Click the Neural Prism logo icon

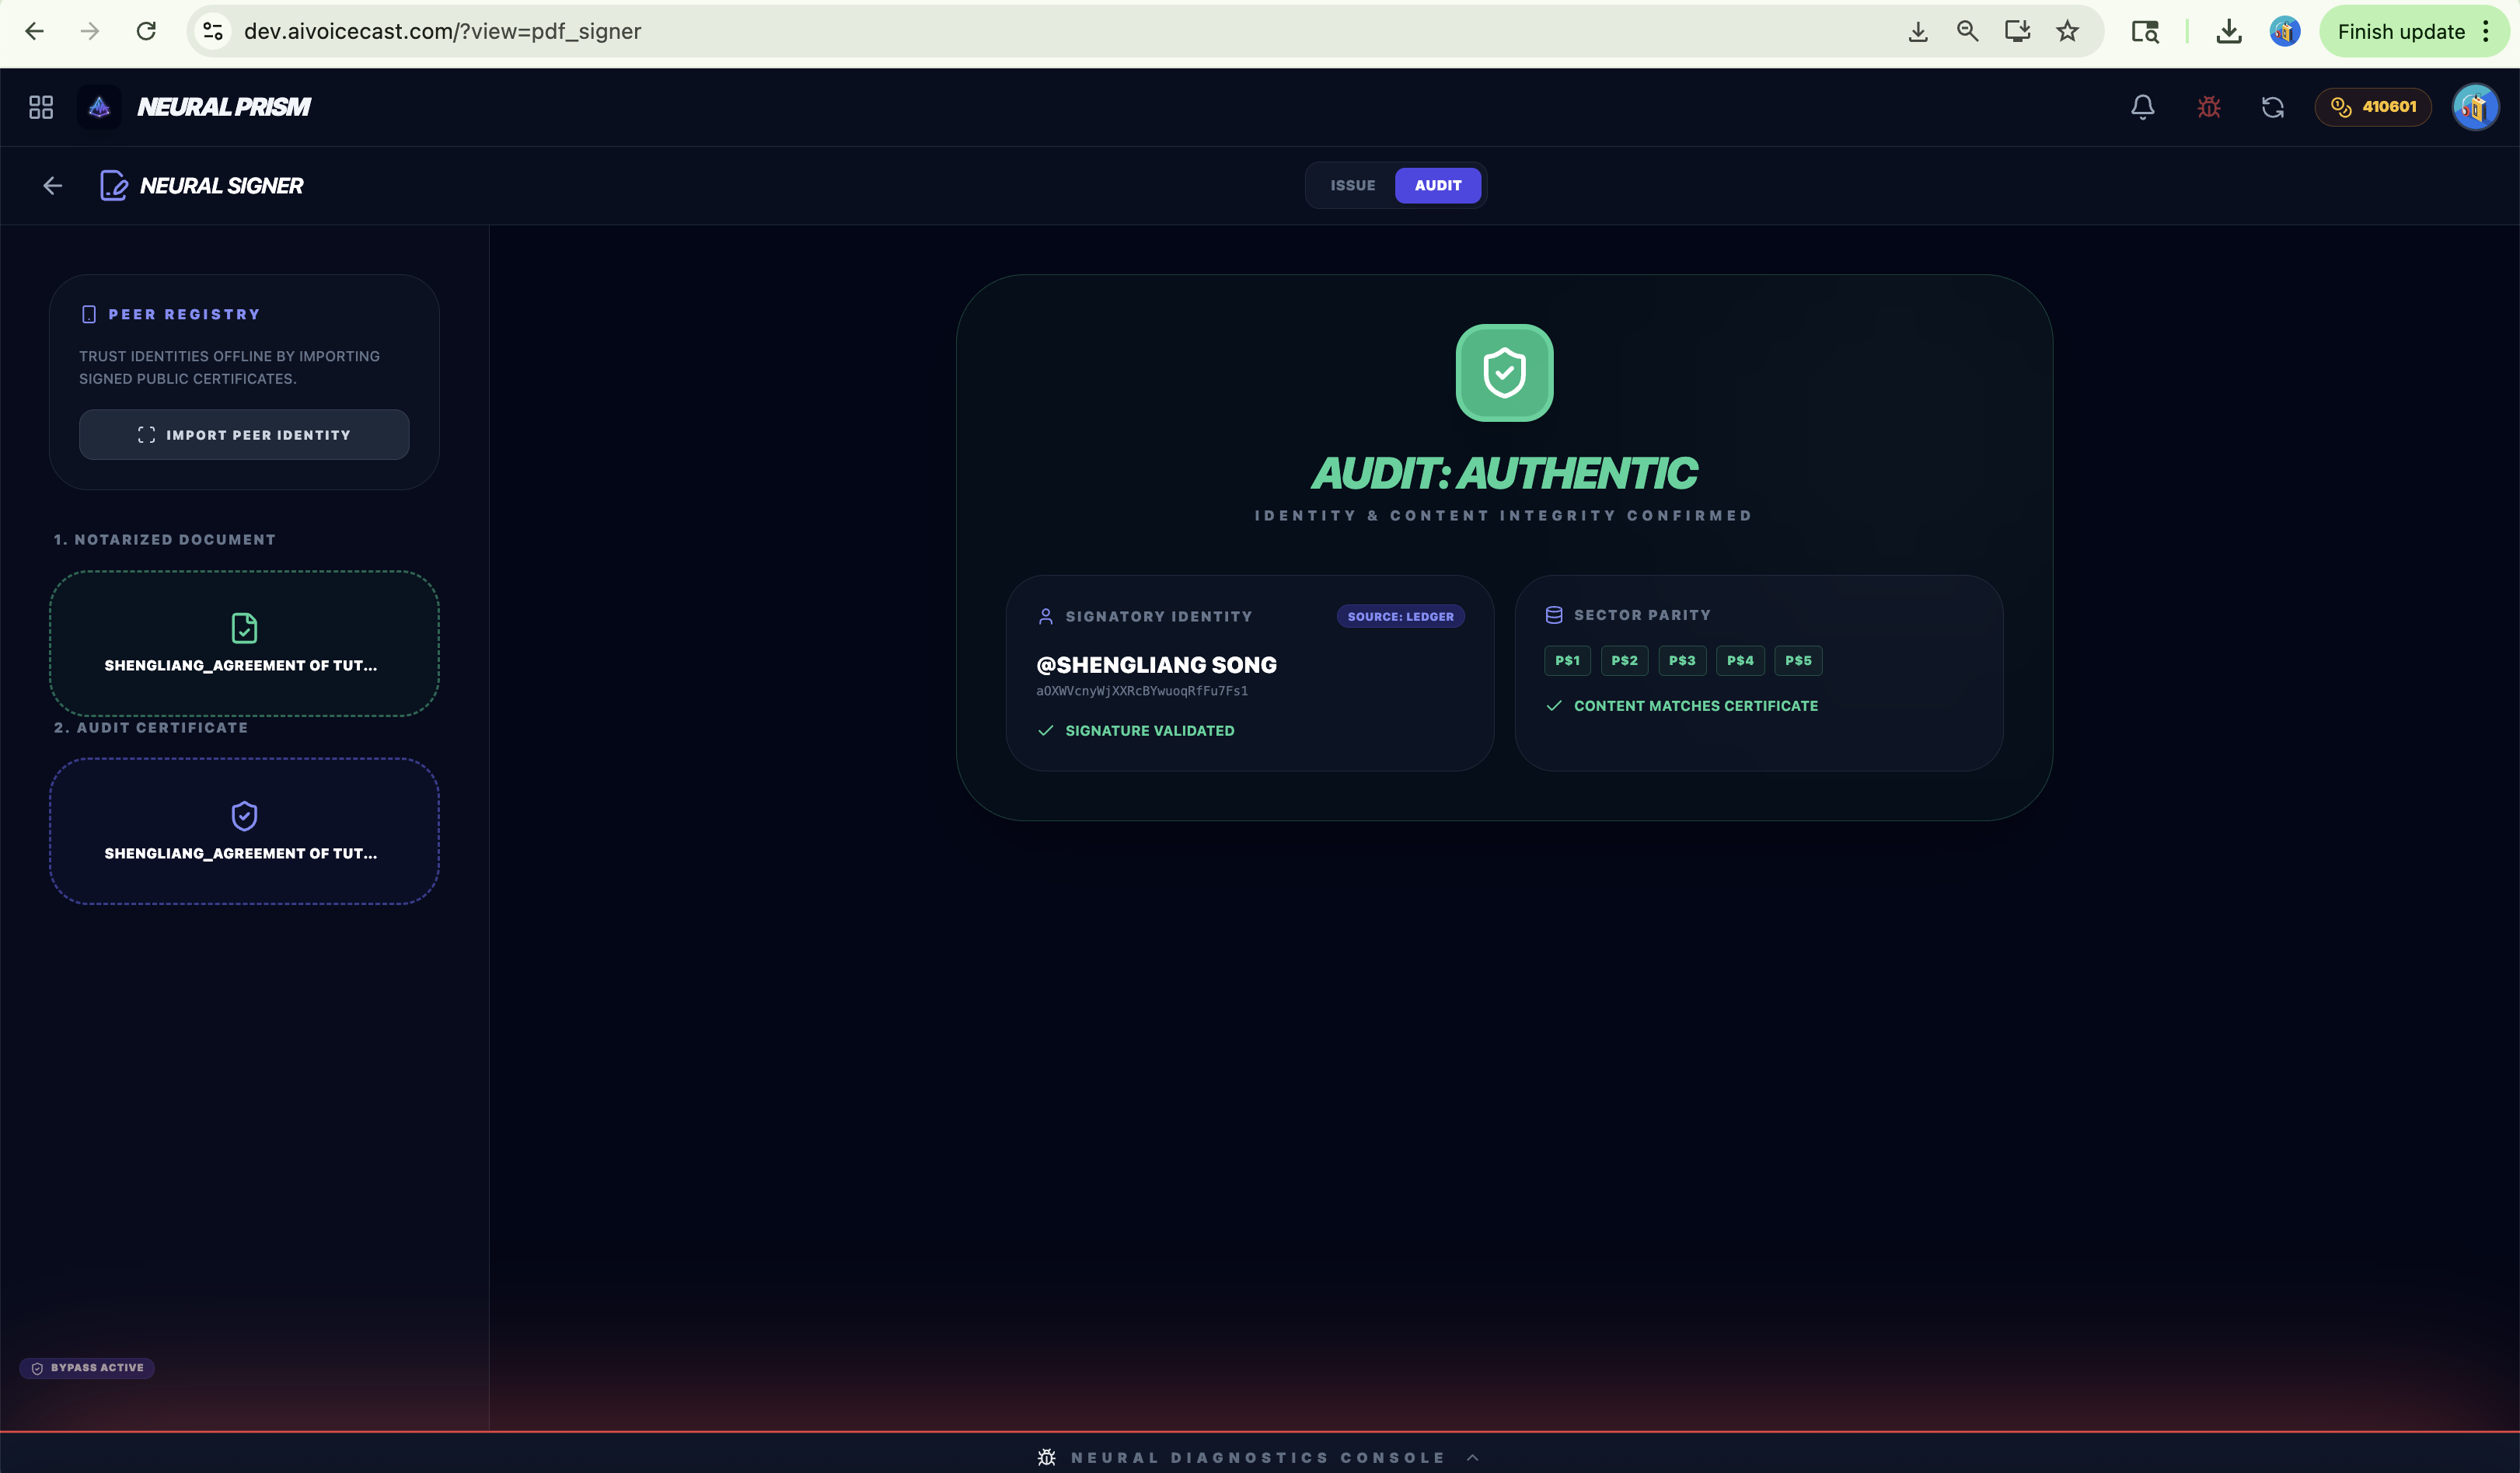coord(99,107)
